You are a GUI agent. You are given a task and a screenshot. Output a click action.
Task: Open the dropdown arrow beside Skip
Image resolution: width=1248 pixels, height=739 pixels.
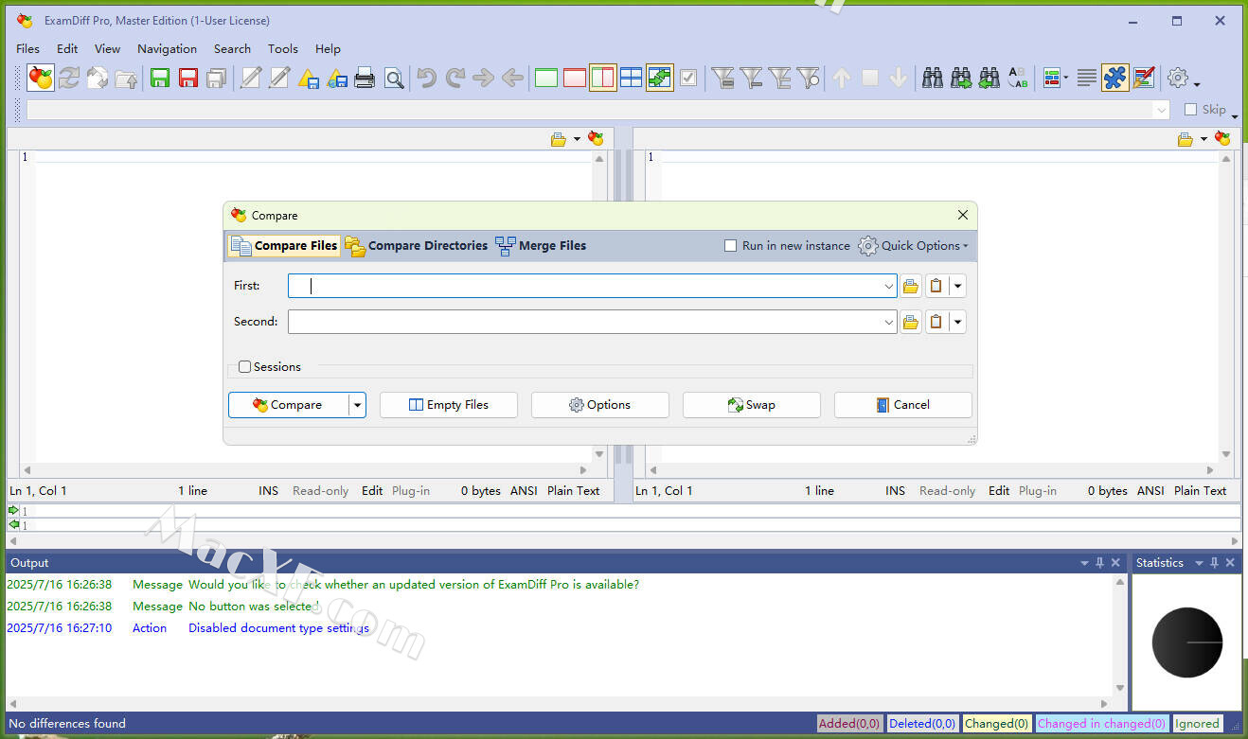point(1235,115)
